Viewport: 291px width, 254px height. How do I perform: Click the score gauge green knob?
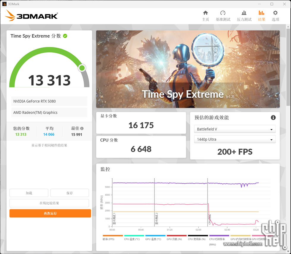[82, 68]
